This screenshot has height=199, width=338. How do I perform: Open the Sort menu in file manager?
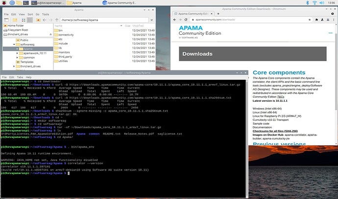[30, 14]
